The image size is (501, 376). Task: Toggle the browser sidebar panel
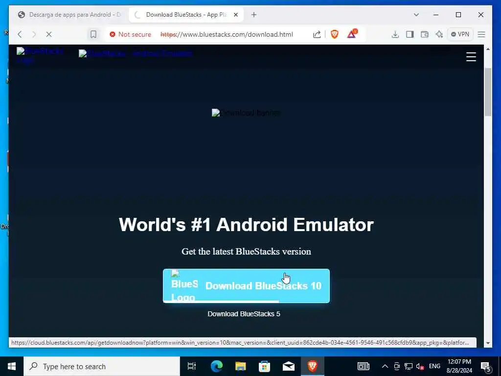tap(410, 34)
